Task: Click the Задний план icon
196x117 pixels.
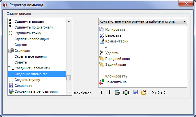Action: tap(102, 64)
